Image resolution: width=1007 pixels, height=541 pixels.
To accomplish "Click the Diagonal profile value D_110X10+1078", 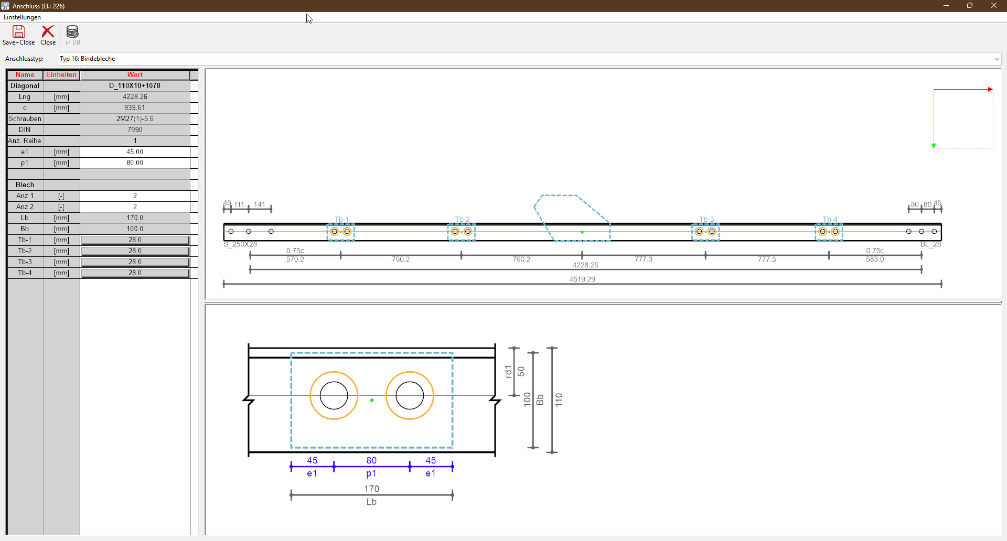I will tap(135, 86).
